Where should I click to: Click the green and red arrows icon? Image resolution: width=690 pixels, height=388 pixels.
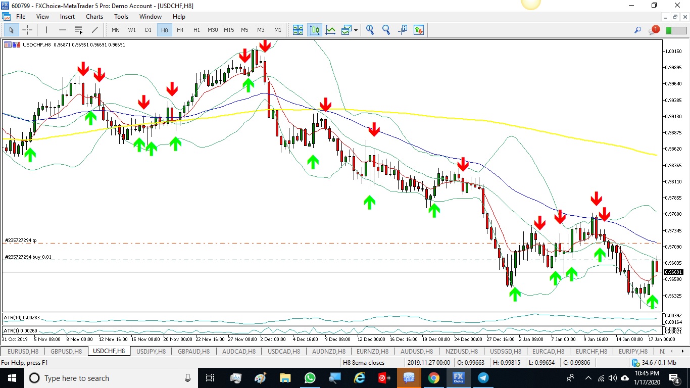[x=418, y=30]
